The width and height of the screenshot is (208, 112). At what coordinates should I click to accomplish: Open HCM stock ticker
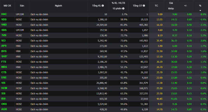pos(4,88)
